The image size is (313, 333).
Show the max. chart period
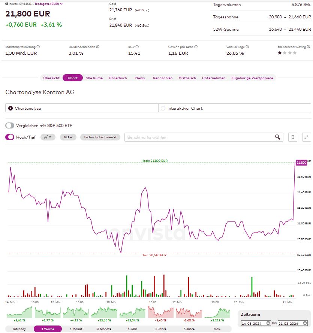(217, 329)
